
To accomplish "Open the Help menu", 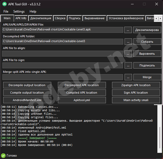I will coord(33,11).
